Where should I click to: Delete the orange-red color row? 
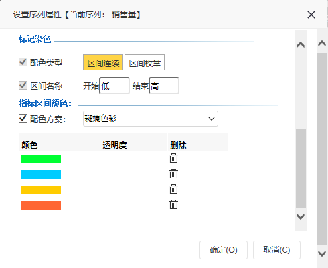(173, 204)
